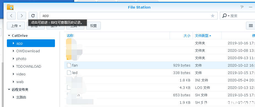This screenshot has width=255, height=107.
Task: Open the search options magnifier dropdown
Action: (226, 16)
